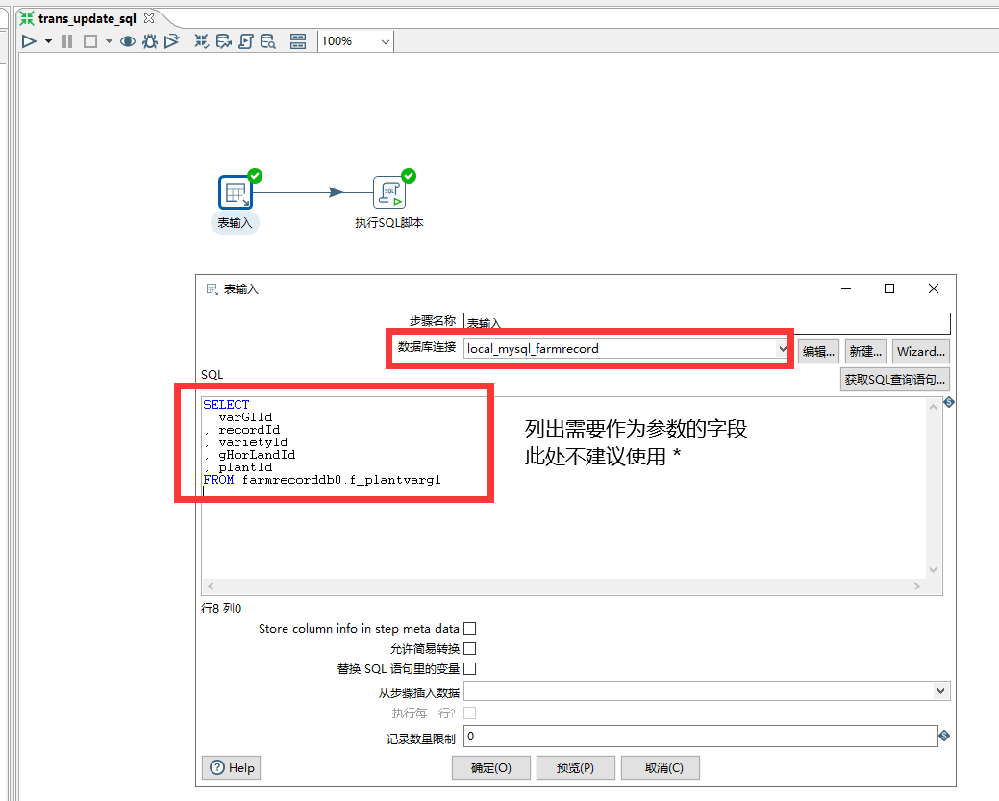Verify the transformation for errors
This screenshot has height=801, width=999.
201,40
